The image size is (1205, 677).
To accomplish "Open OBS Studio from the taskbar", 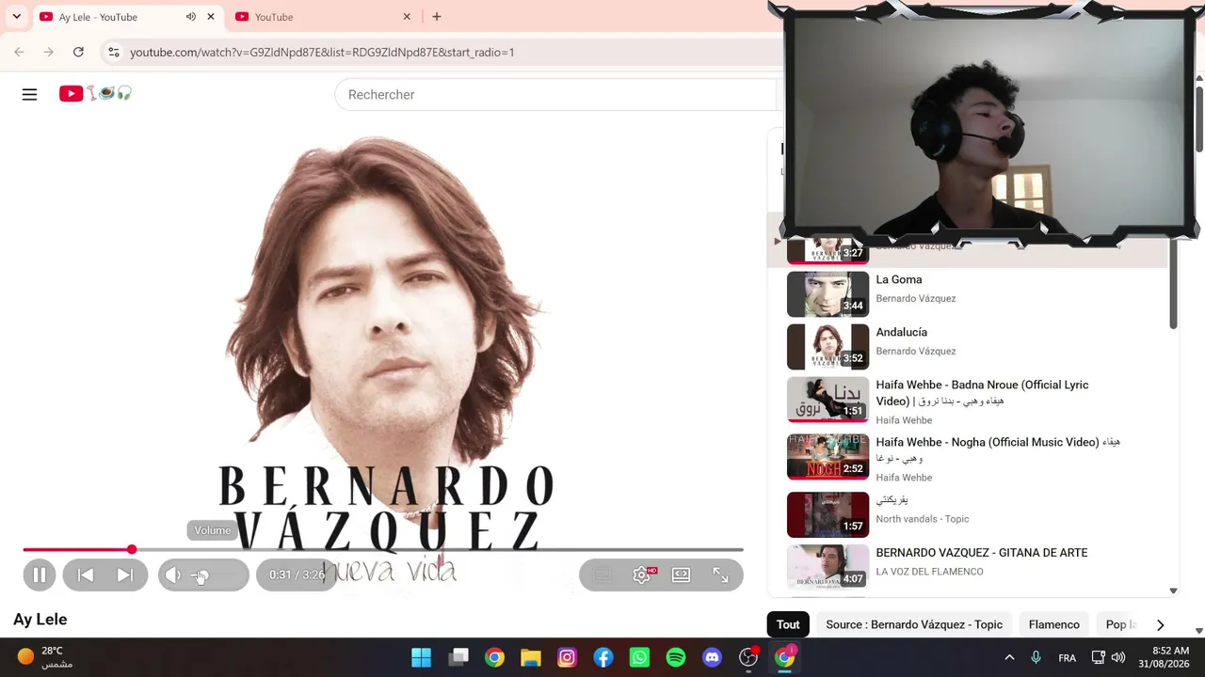I will click(748, 657).
